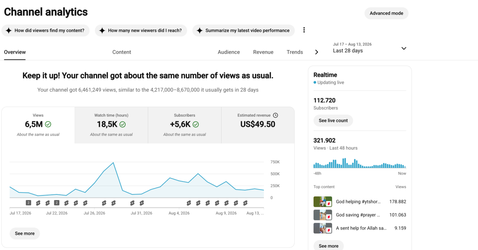Click the green check icon beside 18,5K watch time
The height and width of the screenshot is (250, 478).
tap(122, 125)
